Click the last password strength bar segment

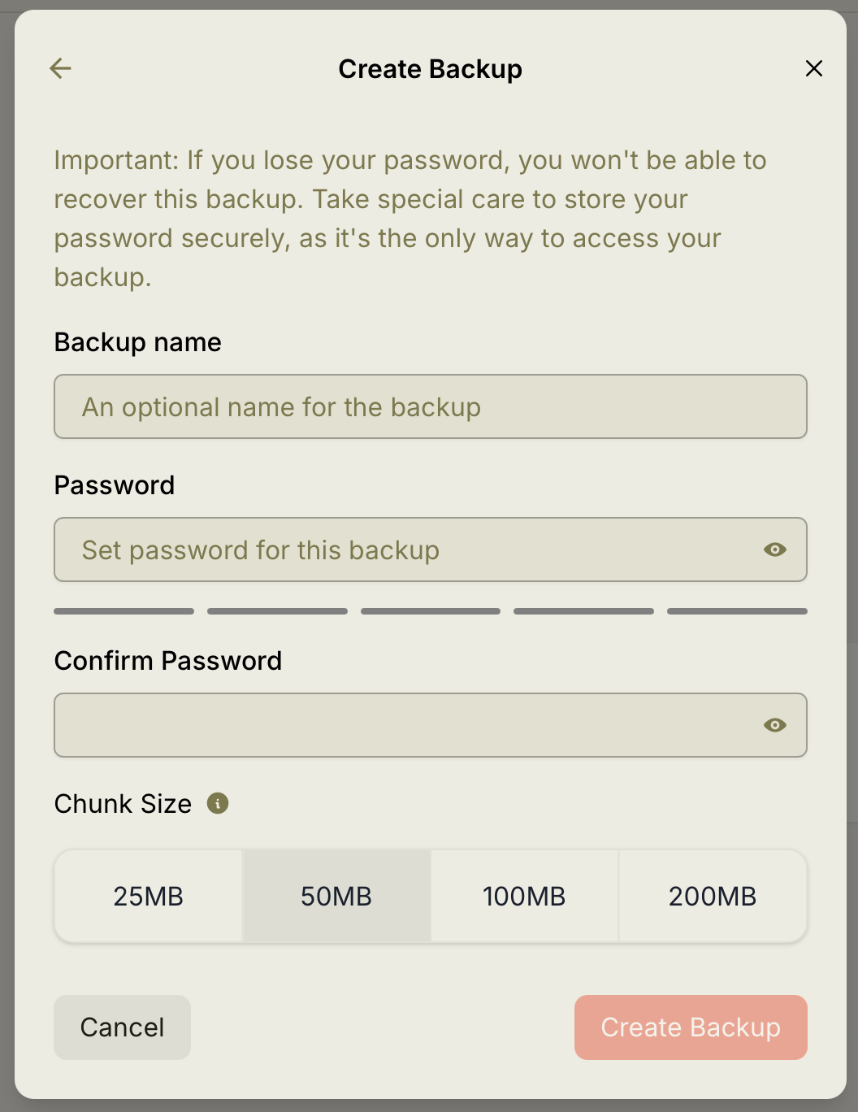click(x=737, y=611)
